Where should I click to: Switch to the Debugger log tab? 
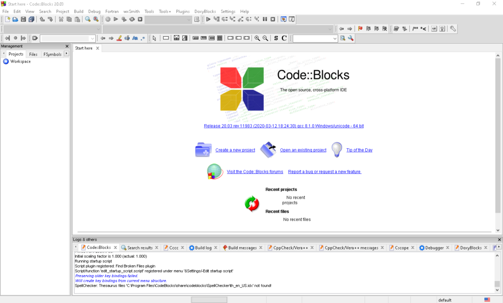(x=434, y=248)
